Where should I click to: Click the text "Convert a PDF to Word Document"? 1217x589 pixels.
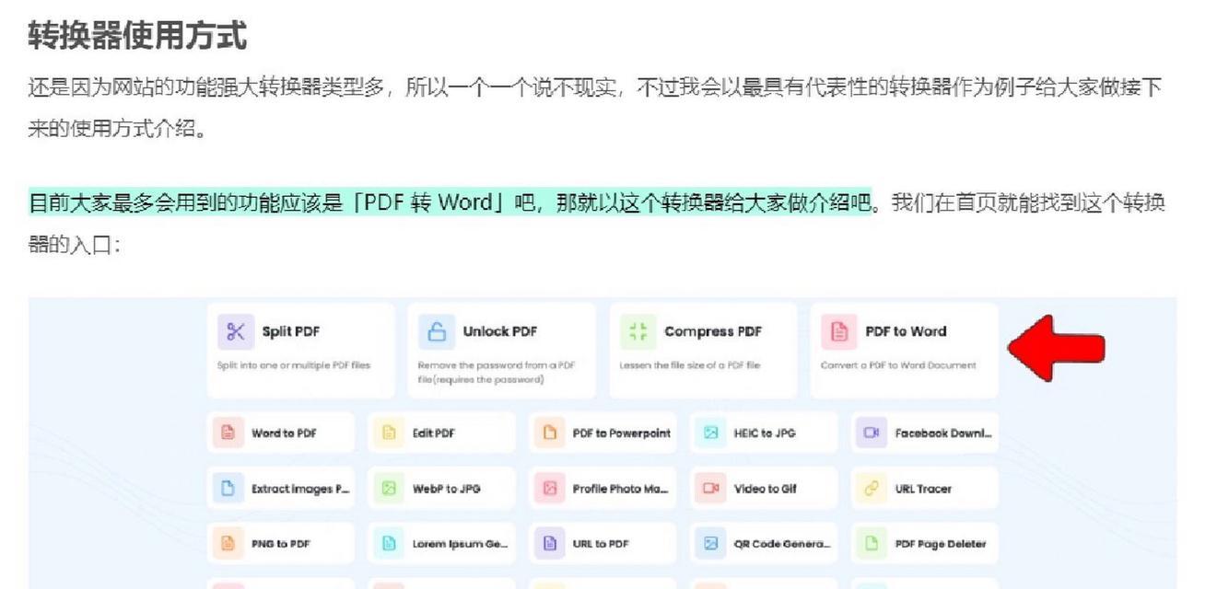pyautogui.click(x=898, y=365)
